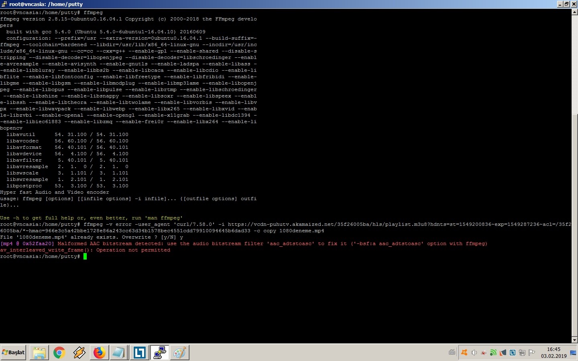The width and height of the screenshot is (578, 361).
Task: Click the blue L-logo icon in the system tray
Action: [513, 353]
